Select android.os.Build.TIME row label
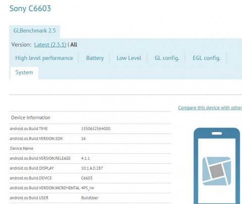 click(x=29, y=129)
